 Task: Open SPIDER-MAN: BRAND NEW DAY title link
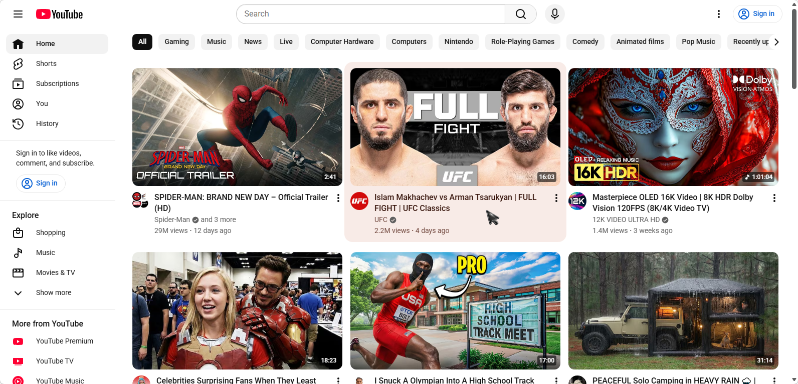[x=241, y=202]
